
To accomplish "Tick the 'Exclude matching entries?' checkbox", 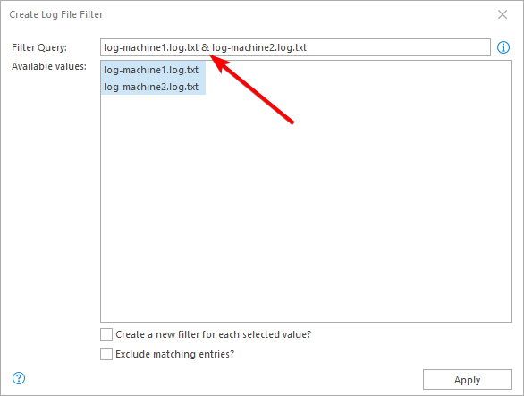I will pyautogui.click(x=106, y=354).
